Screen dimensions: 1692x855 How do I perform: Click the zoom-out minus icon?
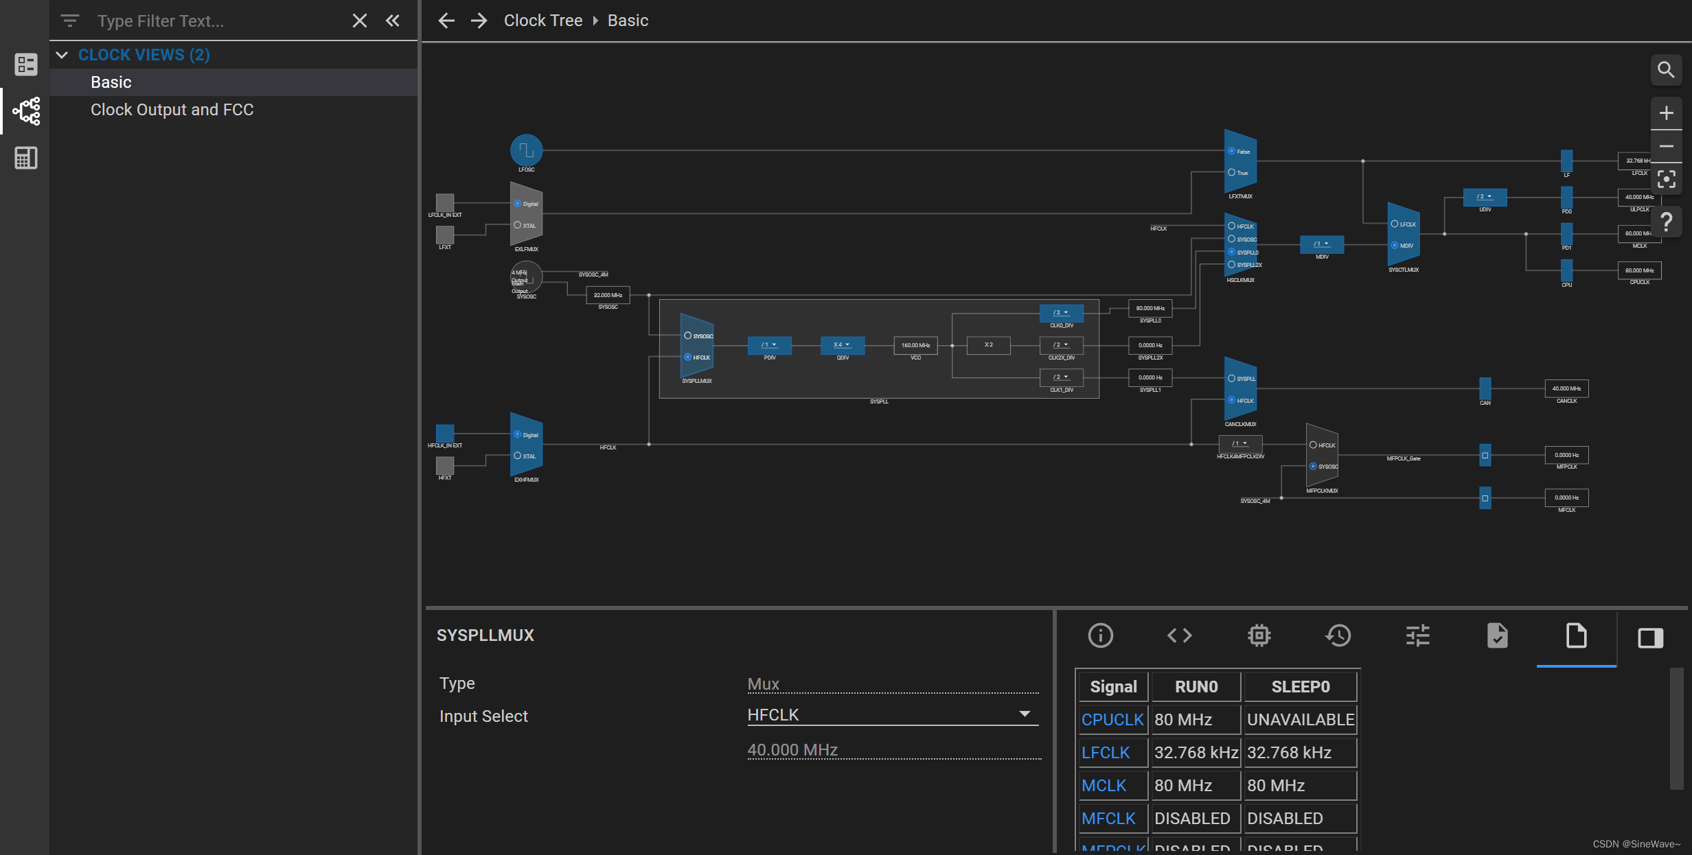[x=1666, y=146]
